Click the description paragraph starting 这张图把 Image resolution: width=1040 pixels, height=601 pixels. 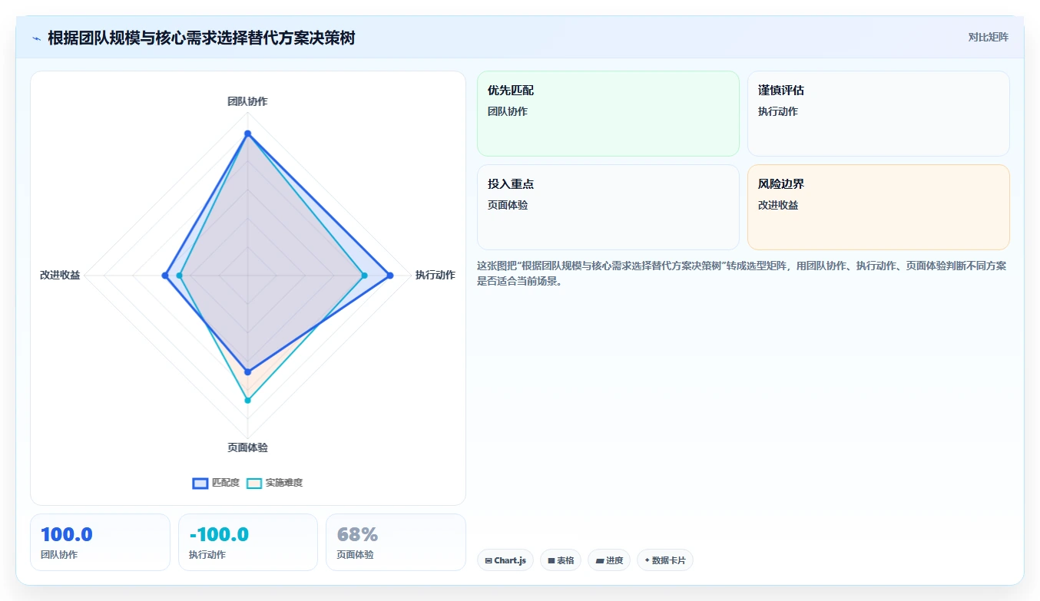[741, 273]
